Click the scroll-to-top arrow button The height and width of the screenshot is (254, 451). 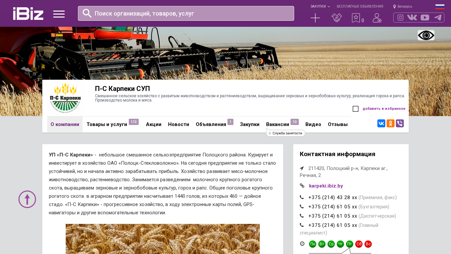[27, 199]
